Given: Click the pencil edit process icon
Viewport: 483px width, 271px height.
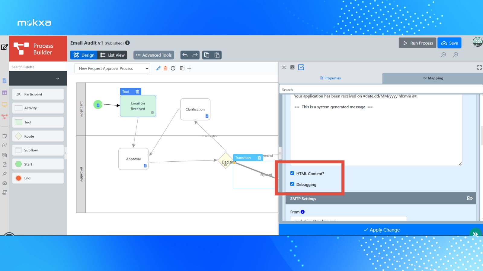Looking at the screenshot, I should [158, 68].
